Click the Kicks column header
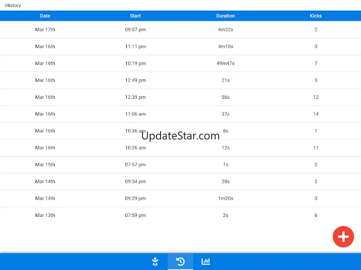Screen dimensions: 361x270 tap(316, 16)
